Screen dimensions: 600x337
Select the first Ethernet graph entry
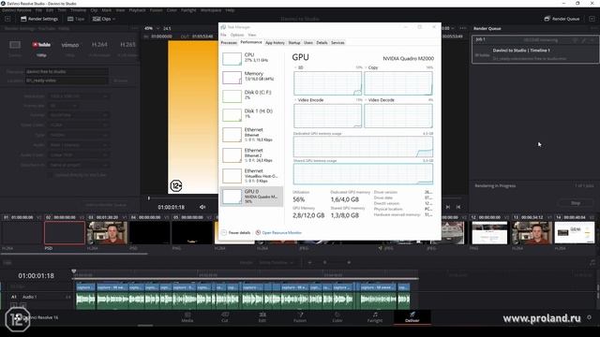[x=251, y=135]
